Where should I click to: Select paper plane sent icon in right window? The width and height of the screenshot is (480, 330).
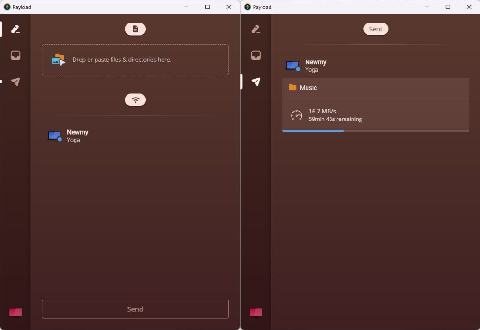click(x=255, y=82)
